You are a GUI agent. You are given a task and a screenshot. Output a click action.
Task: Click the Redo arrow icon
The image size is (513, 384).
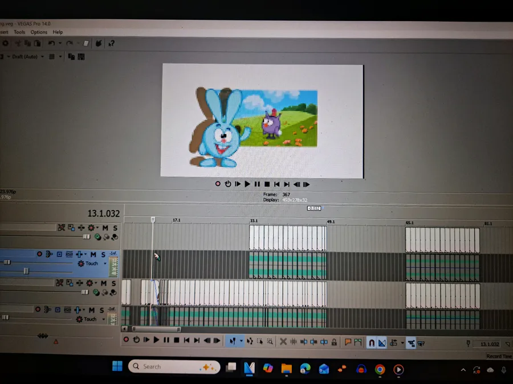point(70,43)
